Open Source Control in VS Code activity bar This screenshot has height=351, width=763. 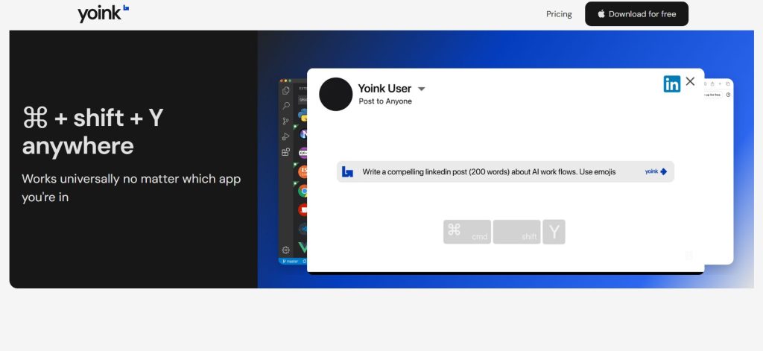(x=286, y=121)
